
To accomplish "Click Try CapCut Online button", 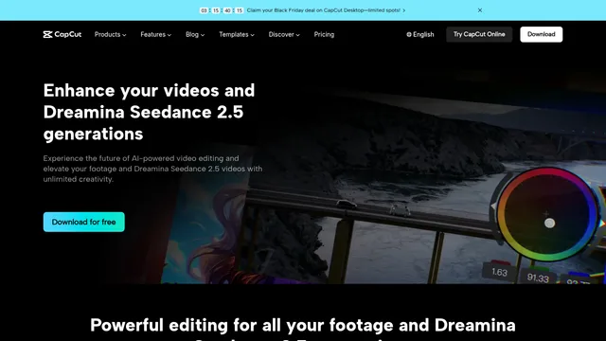I will coord(479,34).
